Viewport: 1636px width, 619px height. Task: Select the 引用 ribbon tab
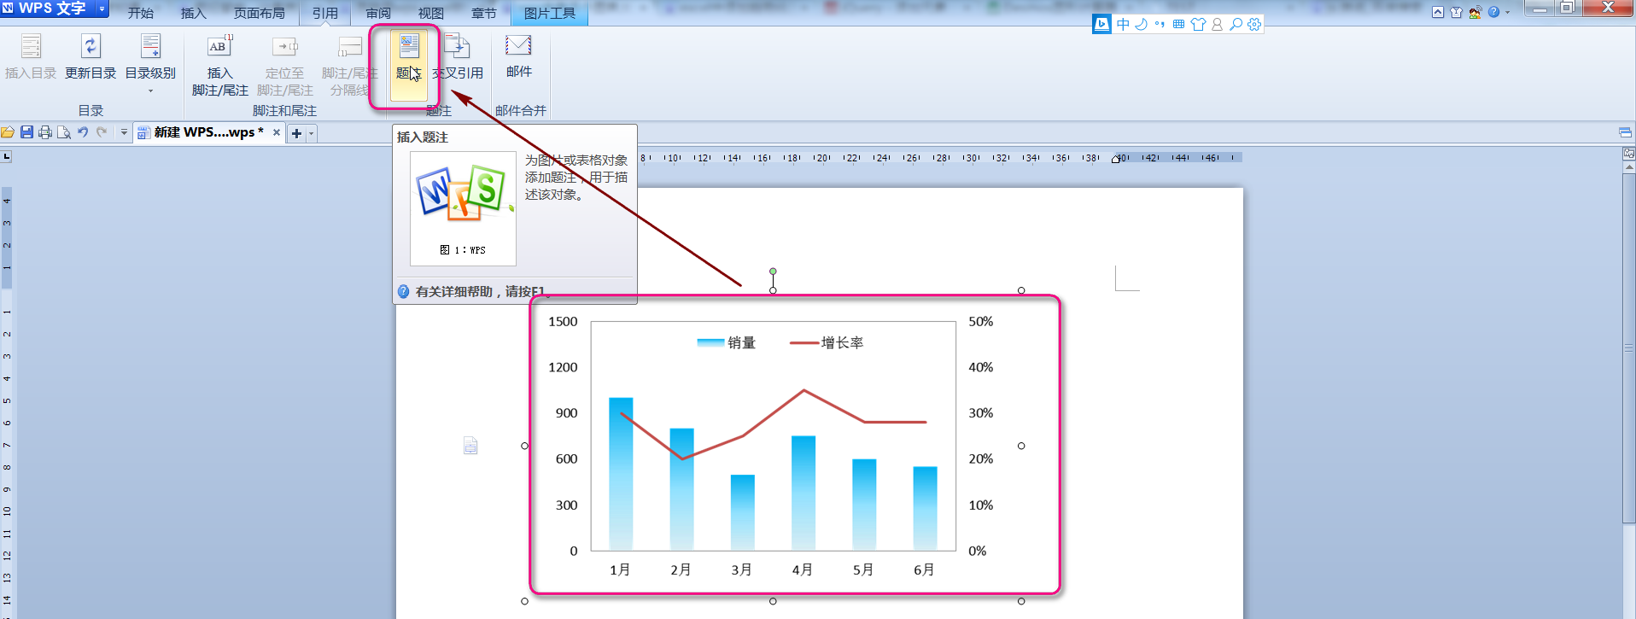click(x=325, y=13)
